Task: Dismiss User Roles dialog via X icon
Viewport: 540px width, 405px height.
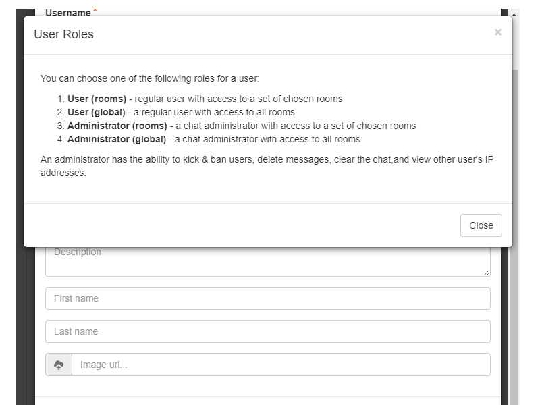Action: [498, 32]
